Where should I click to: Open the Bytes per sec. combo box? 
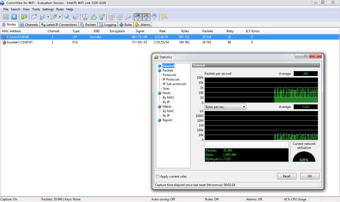225,107
